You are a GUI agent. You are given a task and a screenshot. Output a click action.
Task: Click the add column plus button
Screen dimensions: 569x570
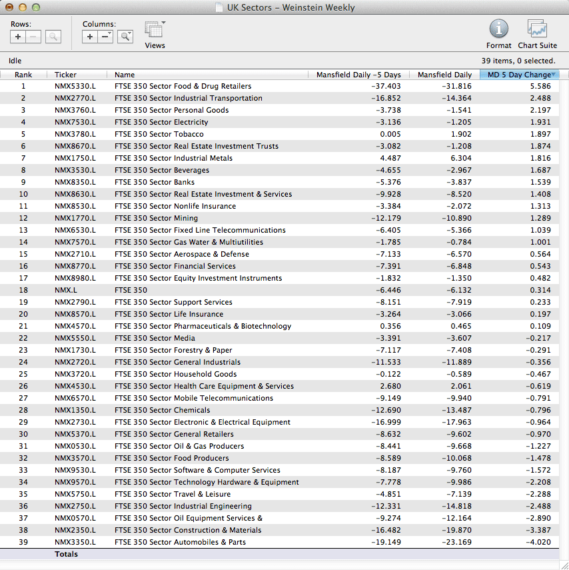click(90, 37)
